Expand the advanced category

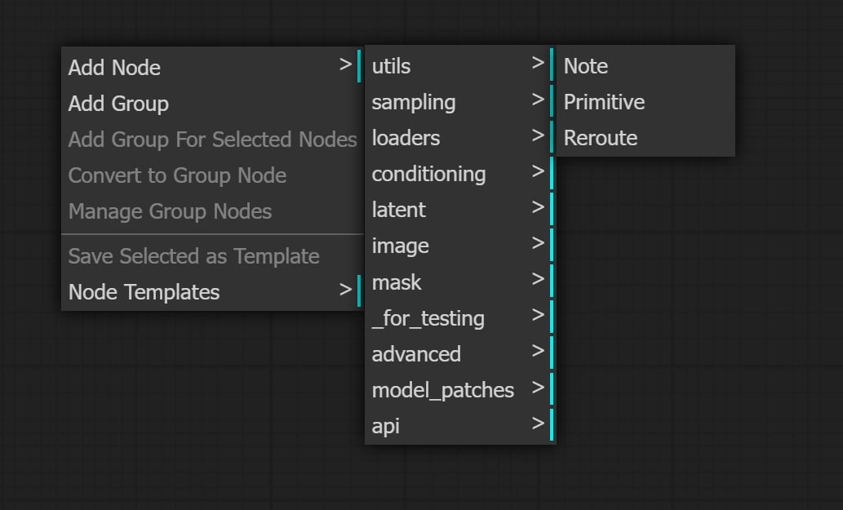point(460,353)
